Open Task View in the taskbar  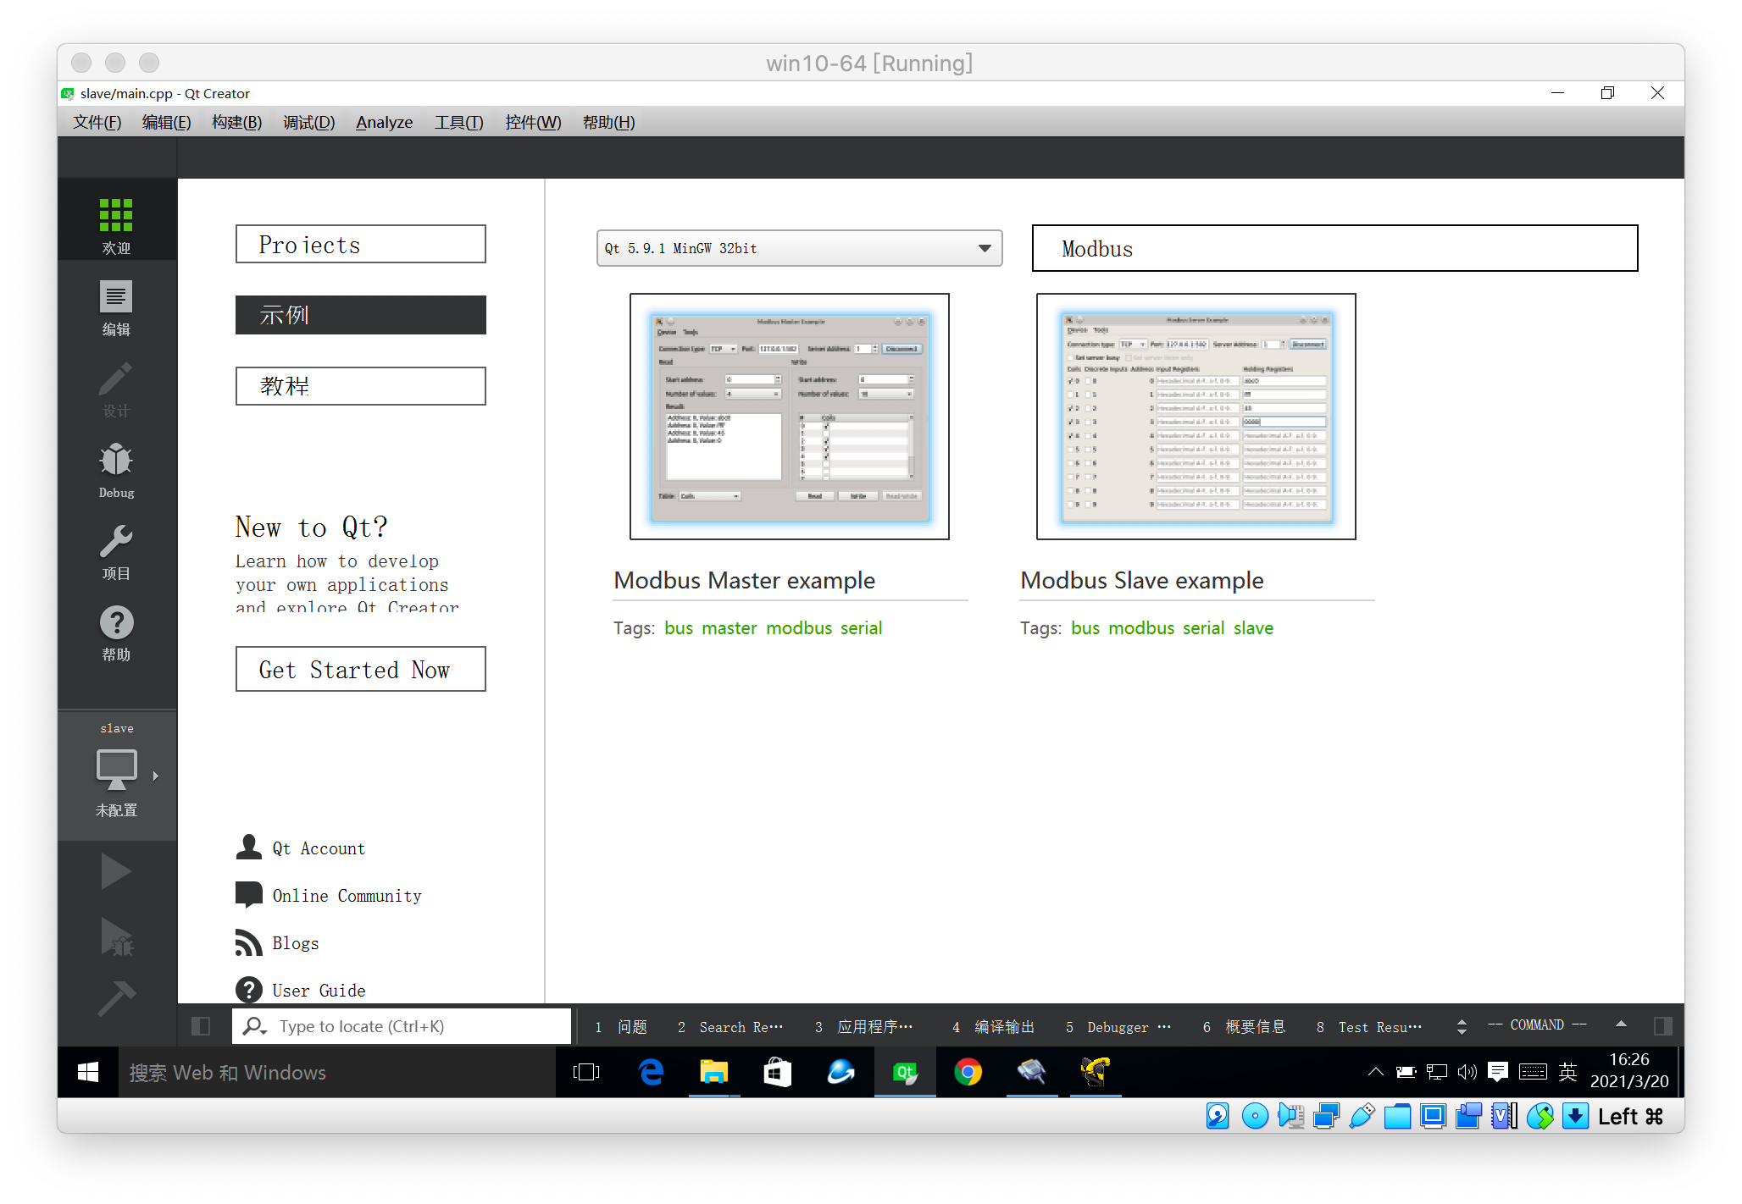point(586,1073)
